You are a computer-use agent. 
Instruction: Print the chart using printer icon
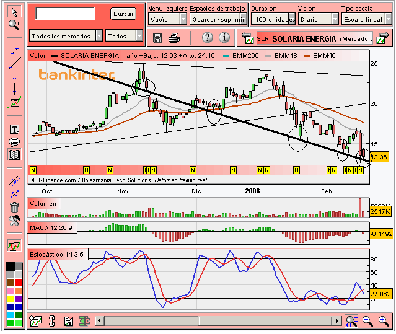(174, 38)
